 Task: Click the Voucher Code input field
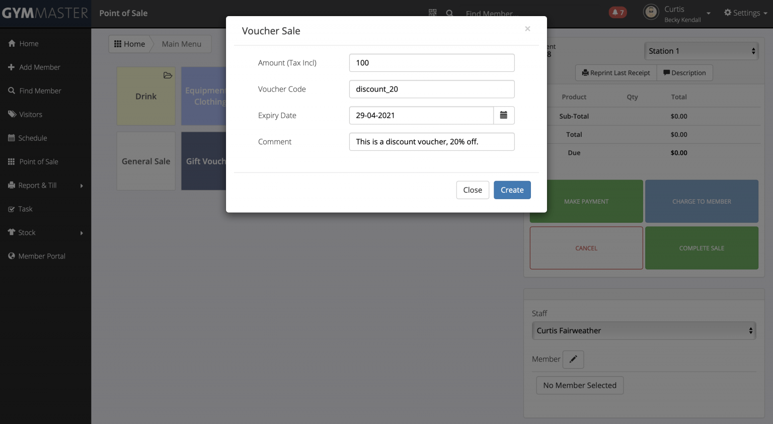[x=431, y=89]
